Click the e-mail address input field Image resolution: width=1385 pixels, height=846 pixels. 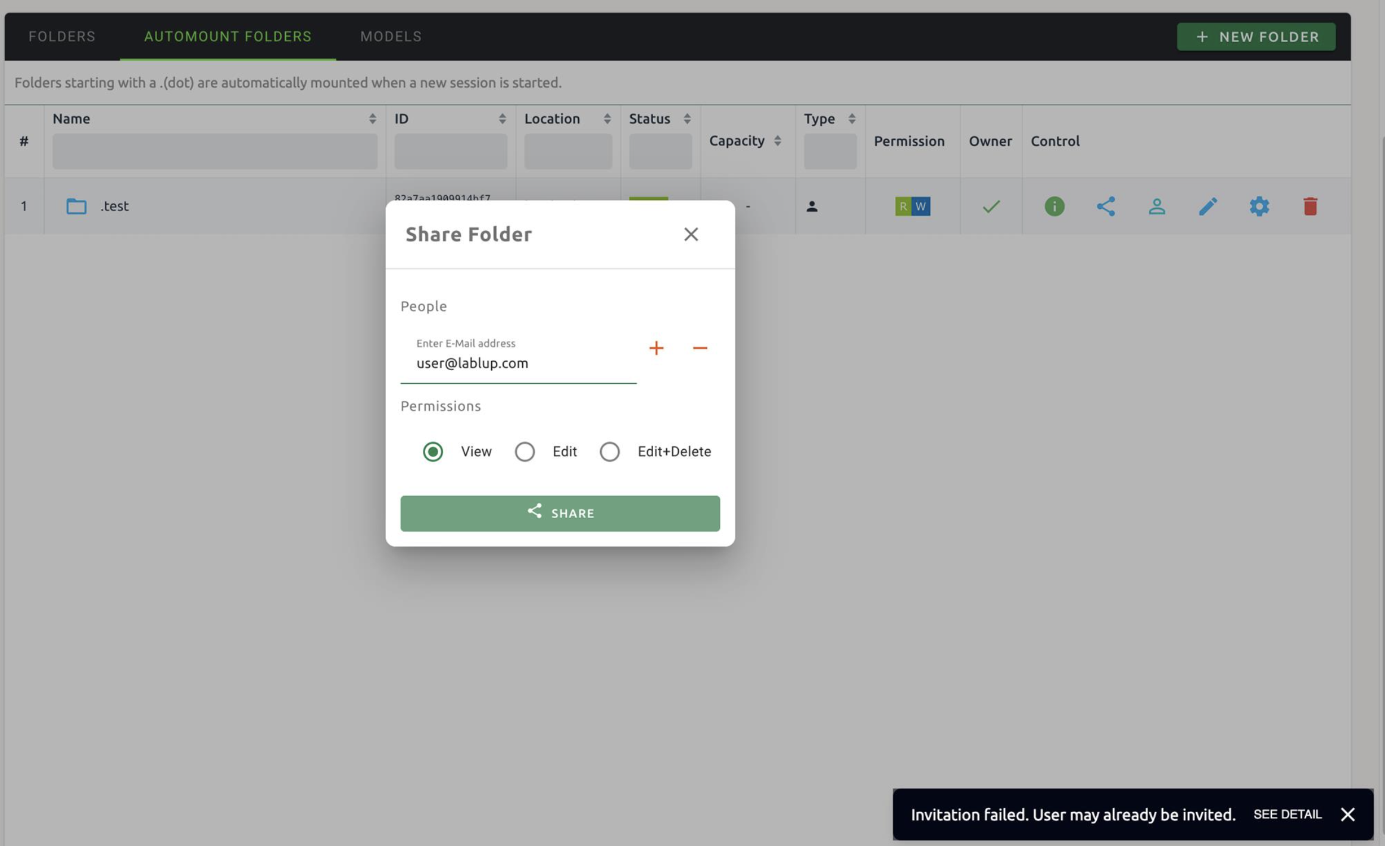point(518,363)
